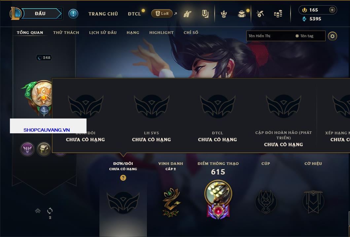
Task: Switch to LỊCH SỬ ĐẤU tab
Action: click(x=103, y=33)
